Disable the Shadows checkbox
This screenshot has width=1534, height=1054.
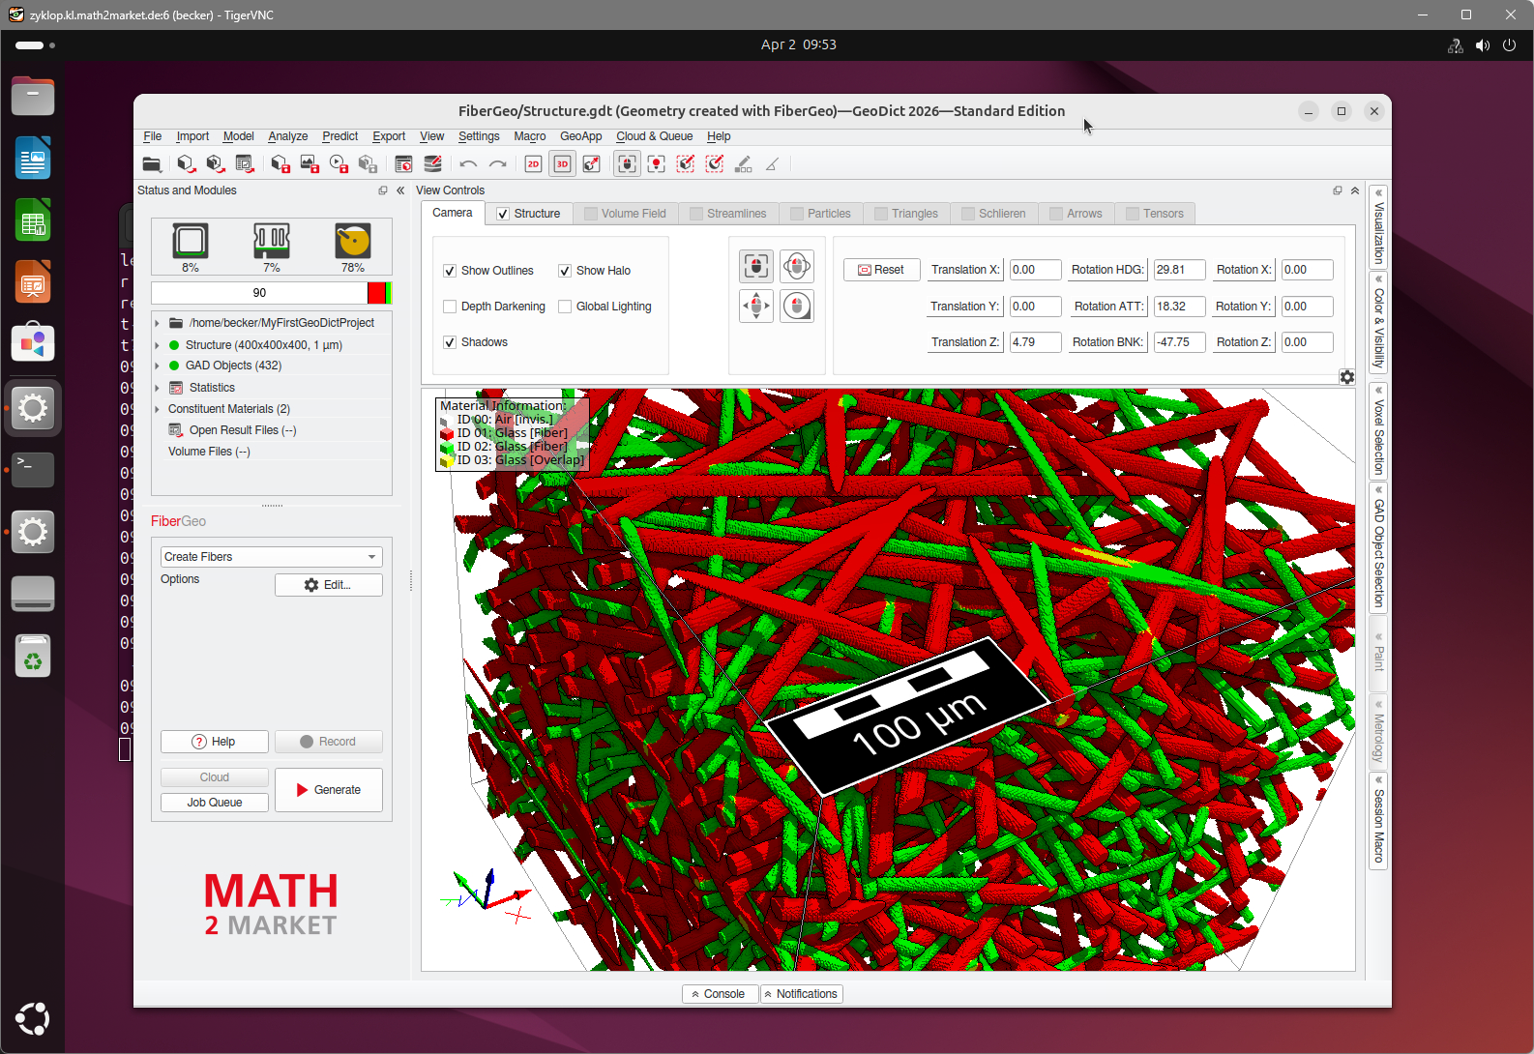[x=450, y=342]
